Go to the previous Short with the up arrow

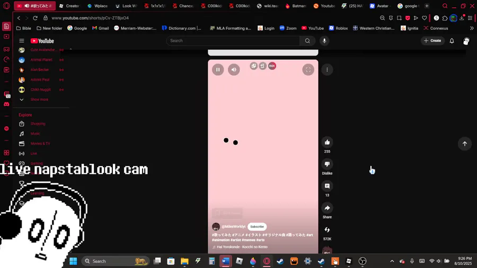coord(464,144)
